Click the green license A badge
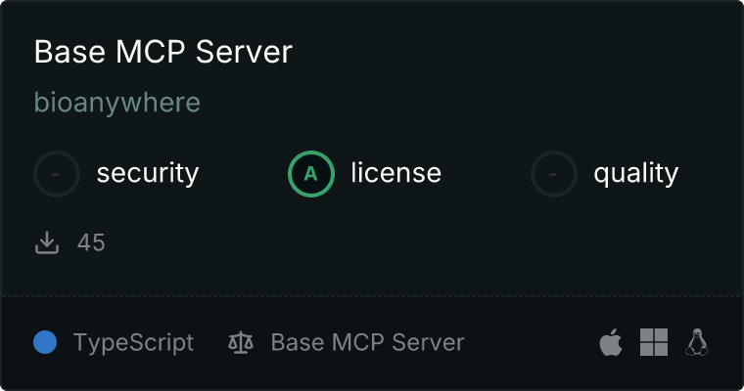 click(x=311, y=174)
